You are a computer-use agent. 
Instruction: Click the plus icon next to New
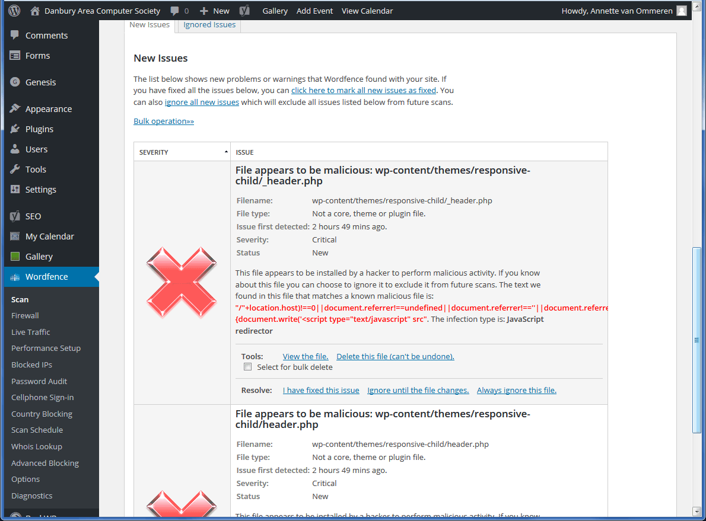204,11
